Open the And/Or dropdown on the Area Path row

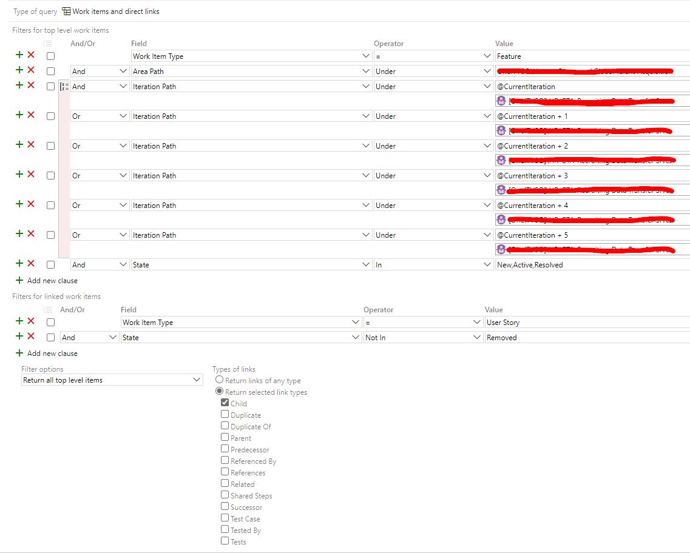pyautogui.click(x=100, y=71)
